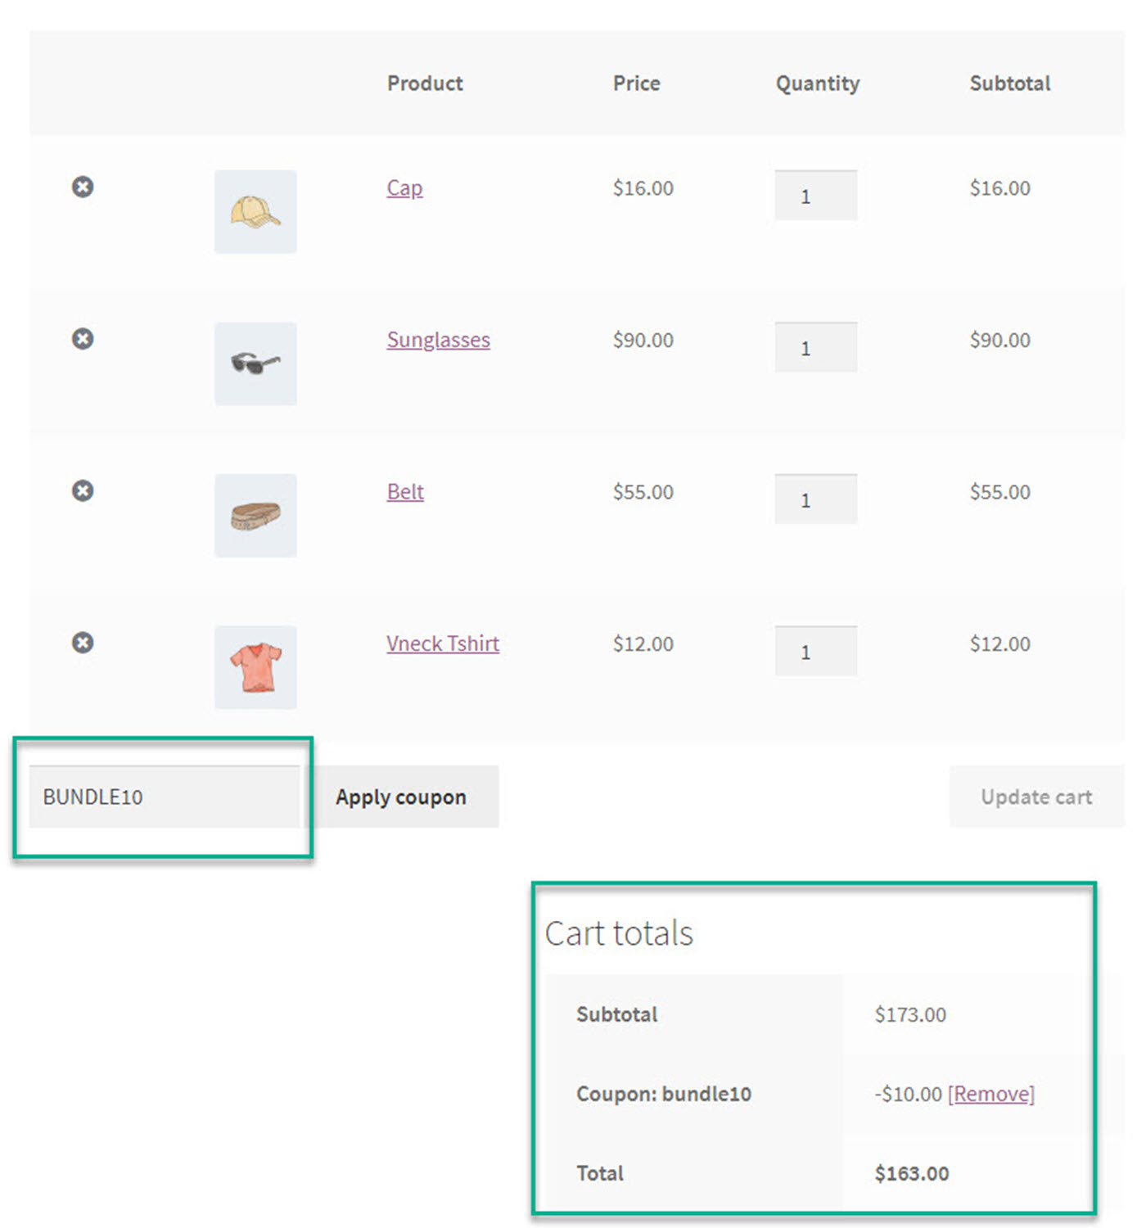Select the Vneck Tshirt image
The width and height of the screenshot is (1146, 1228).
point(255,667)
